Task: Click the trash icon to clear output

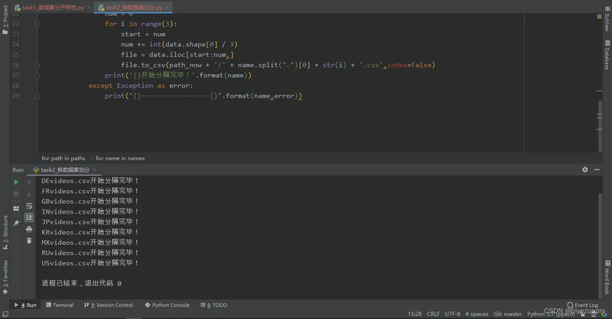Action: [29, 240]
